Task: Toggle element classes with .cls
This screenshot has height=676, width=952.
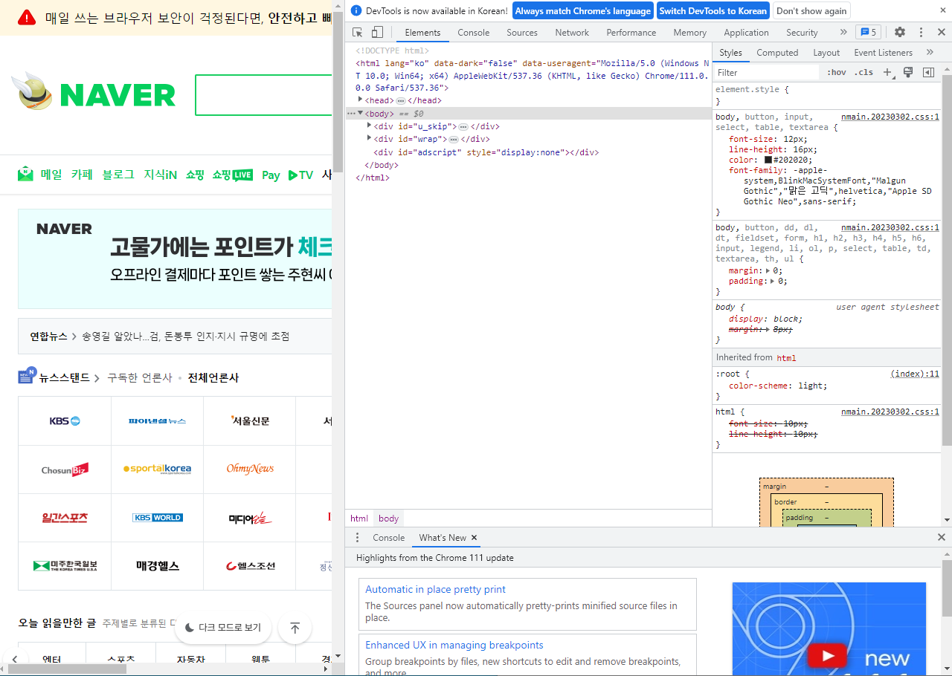Action: pyautogui.click(x=863, y=72)
